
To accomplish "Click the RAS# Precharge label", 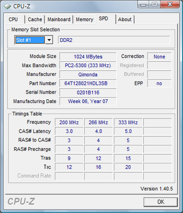I will [x=32, y=149].
